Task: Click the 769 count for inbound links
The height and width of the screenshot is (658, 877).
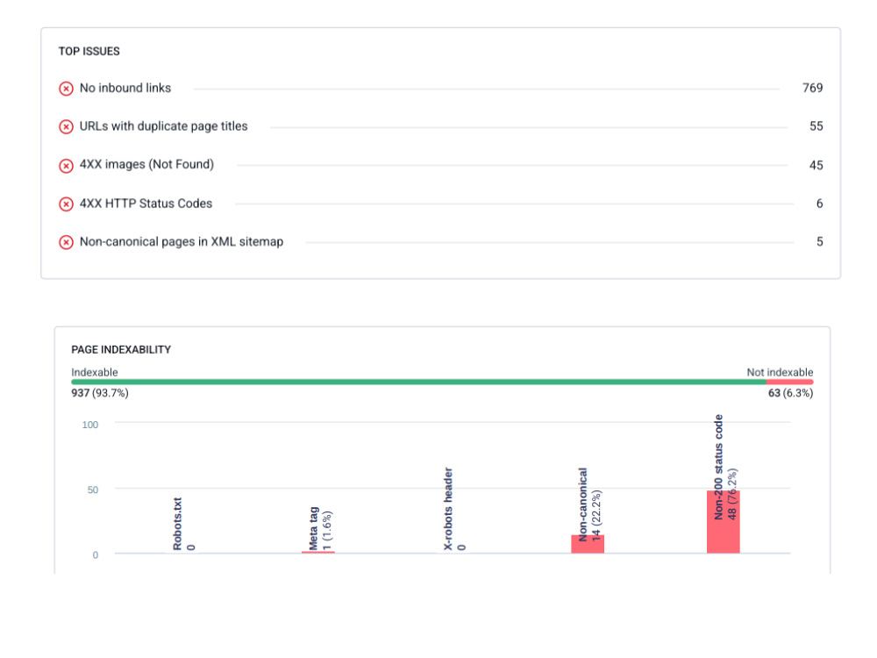Action: (812, 88)
